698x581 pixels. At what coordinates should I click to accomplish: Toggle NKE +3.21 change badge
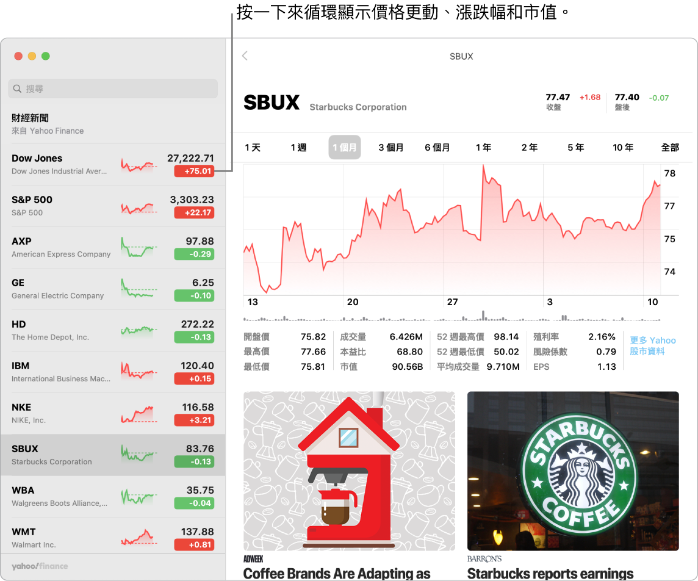coord(194,420)
